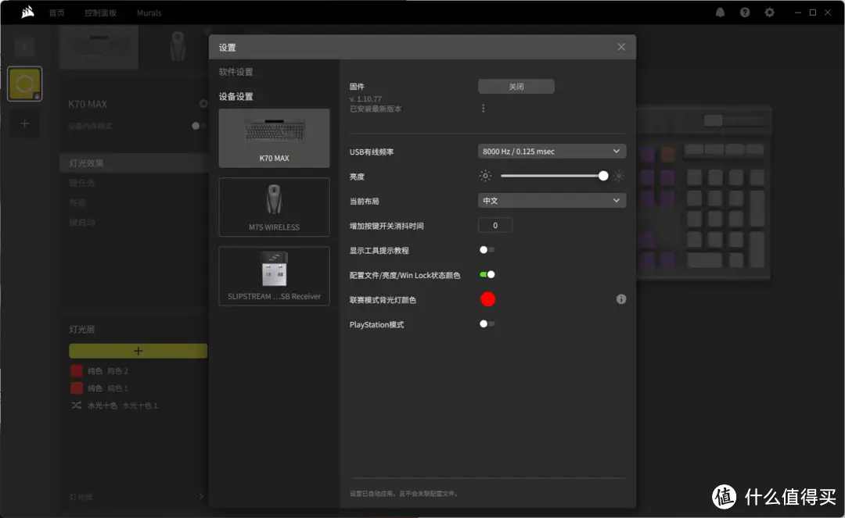845x518 pixels.
Task: Click the Corsair sails logo
Action: coord(27,12)
